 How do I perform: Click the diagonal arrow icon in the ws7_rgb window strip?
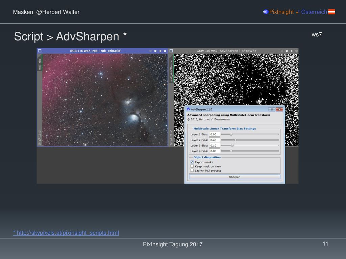coord(40,131)
